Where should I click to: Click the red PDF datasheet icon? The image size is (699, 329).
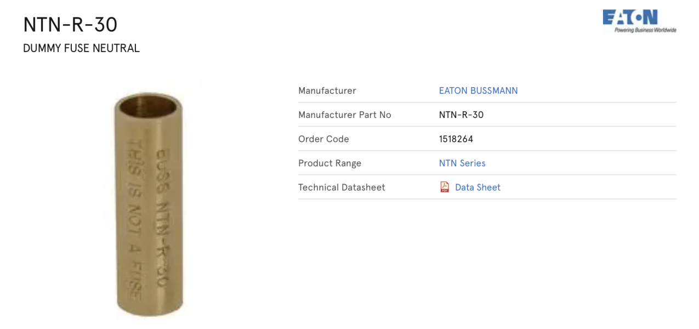tap(445, 187)
